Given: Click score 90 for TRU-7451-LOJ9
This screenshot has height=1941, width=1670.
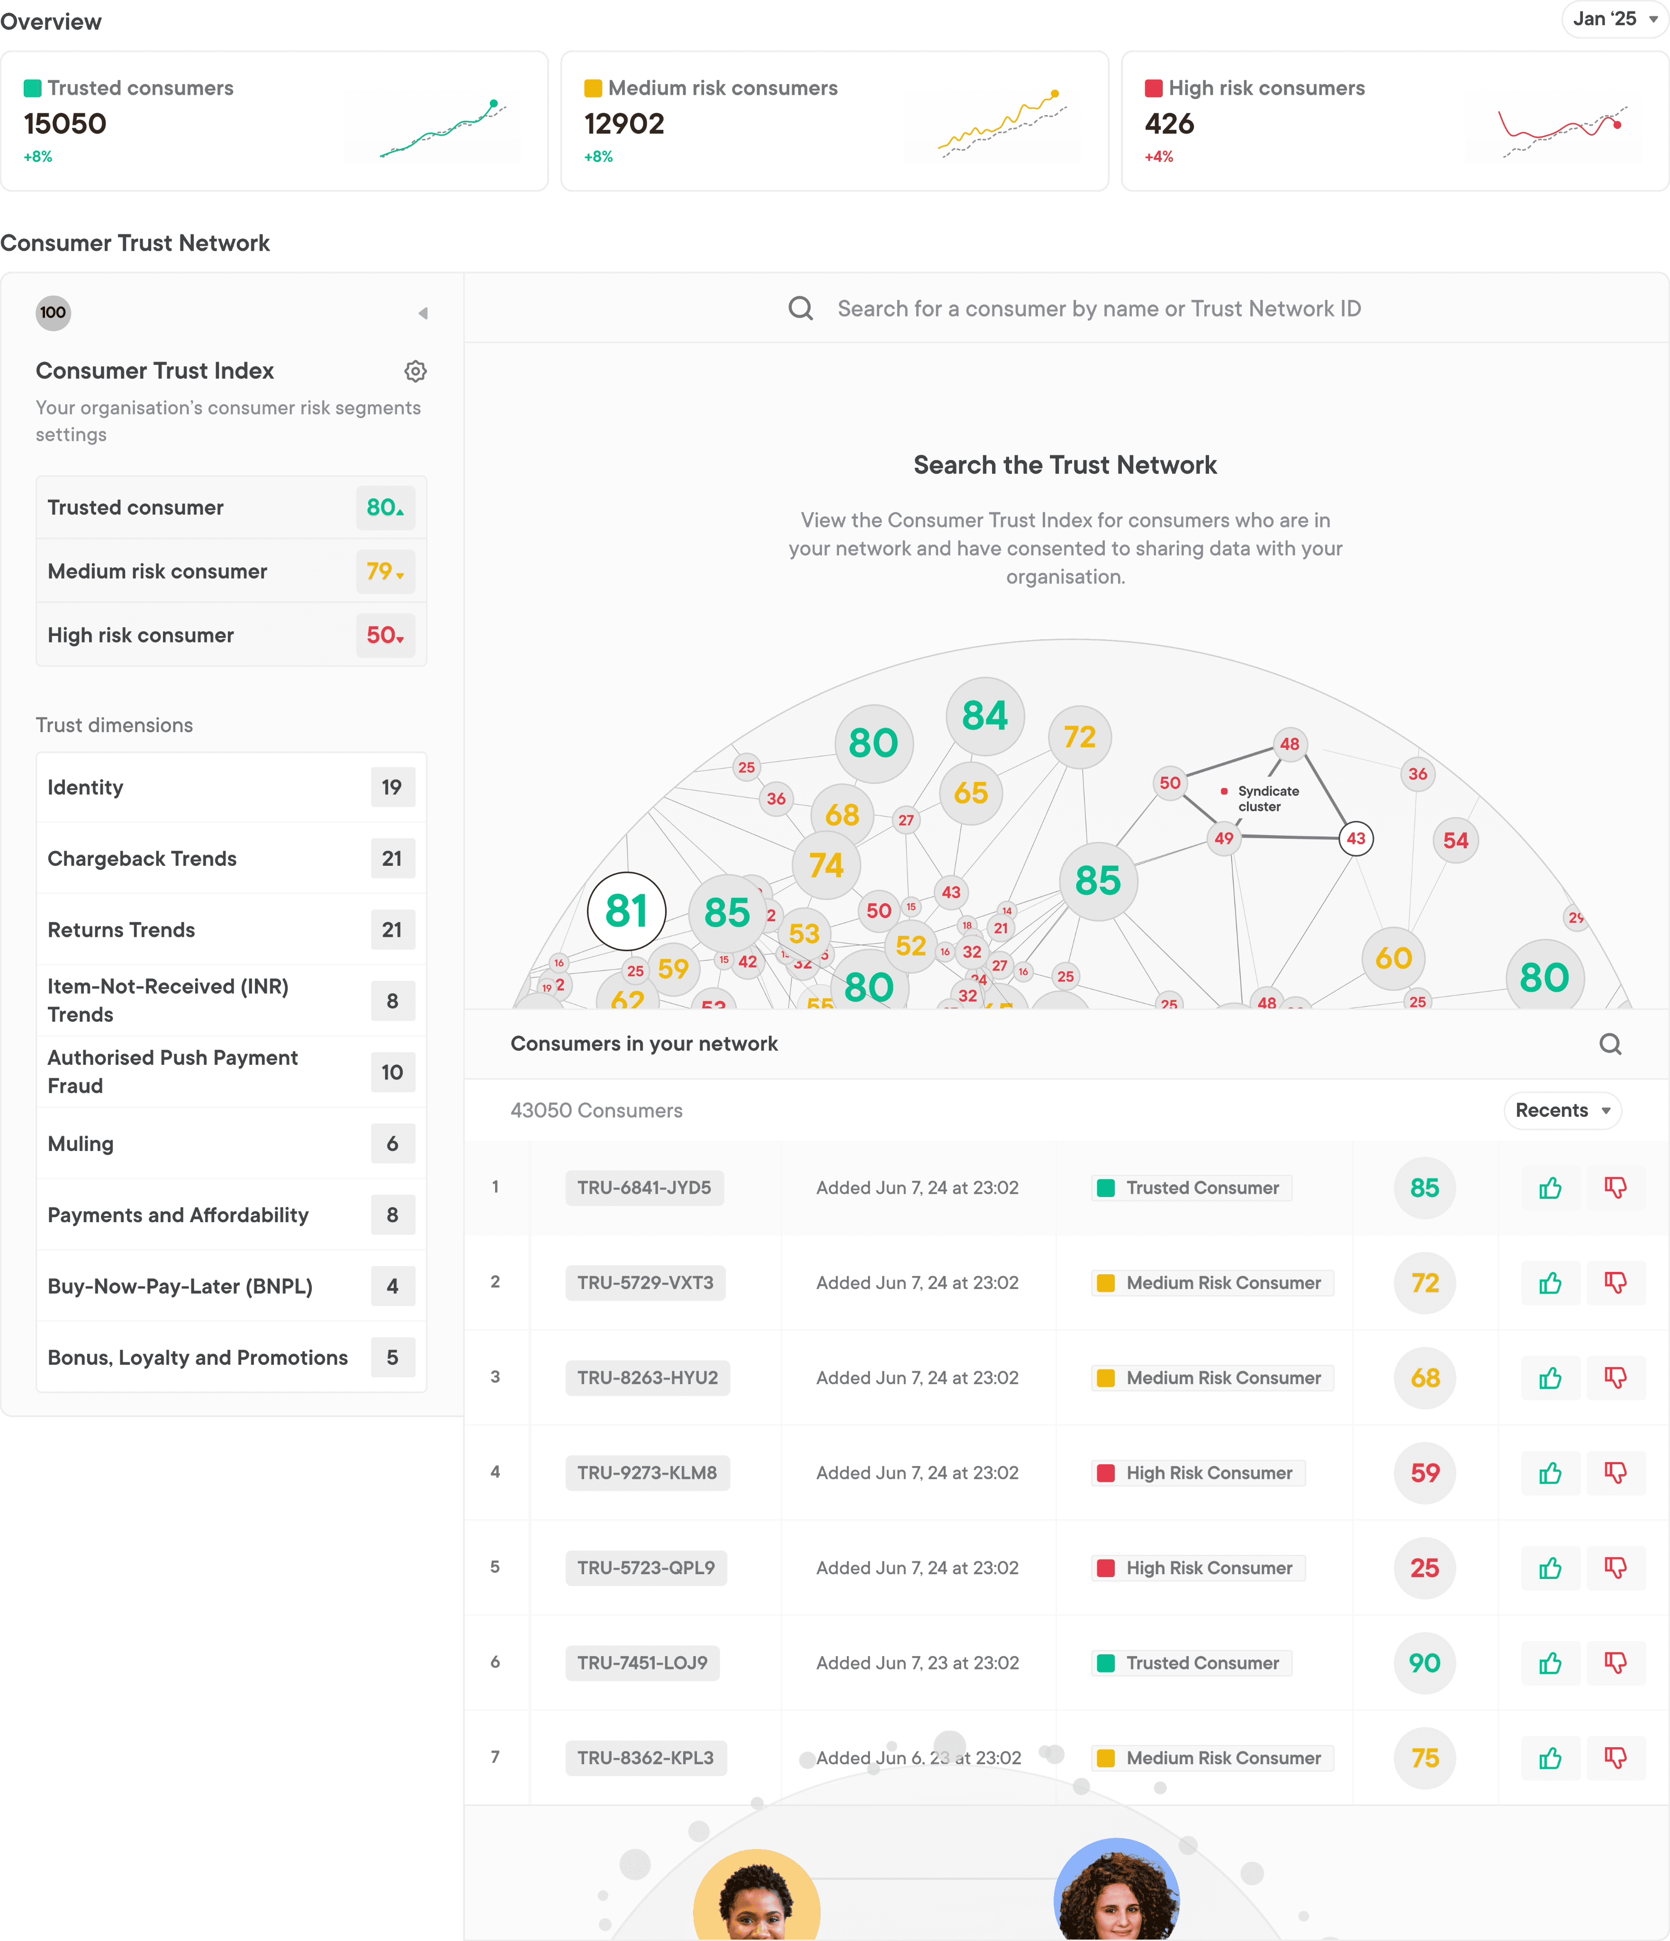Looking at the screenshot, I should [x=1425, y=1663].
